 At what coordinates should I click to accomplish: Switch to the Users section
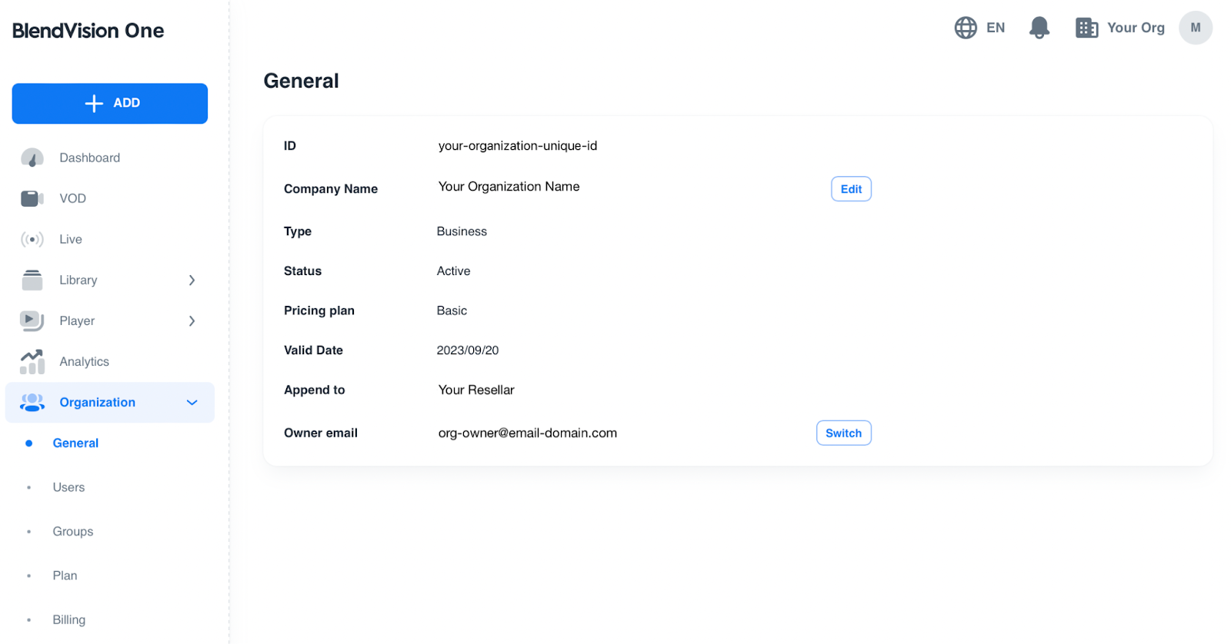point(68,487)
